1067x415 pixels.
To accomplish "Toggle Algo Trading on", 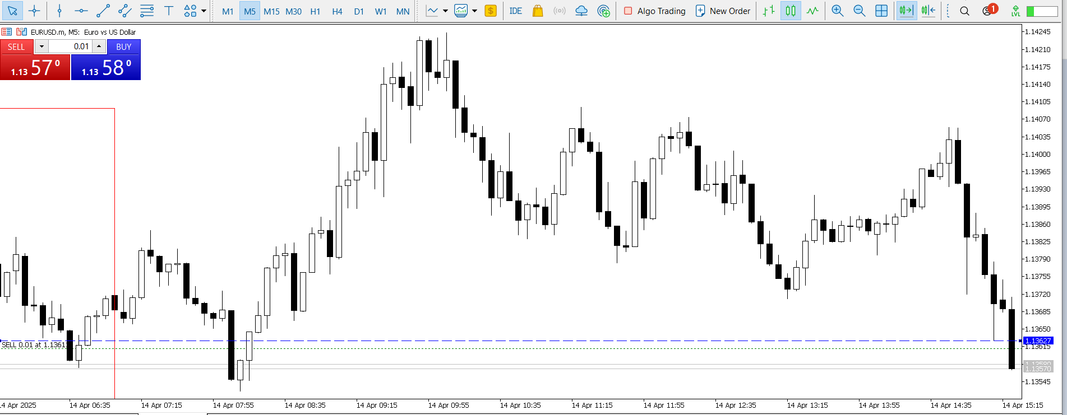I will coord(654,11).
